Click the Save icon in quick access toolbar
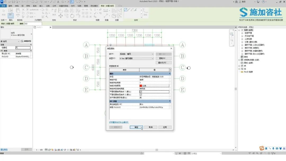The width and height of the screenshot is (286, 161). tap(13, 2)
